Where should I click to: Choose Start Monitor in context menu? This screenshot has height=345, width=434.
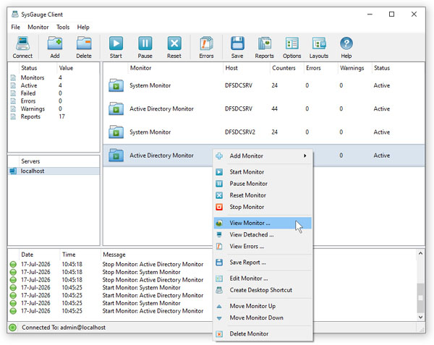263,172
